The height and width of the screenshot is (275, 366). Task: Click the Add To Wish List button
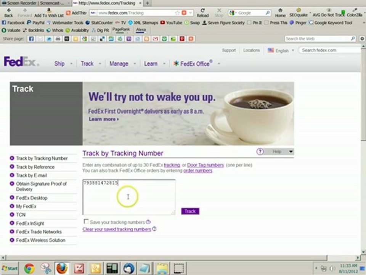49,13
